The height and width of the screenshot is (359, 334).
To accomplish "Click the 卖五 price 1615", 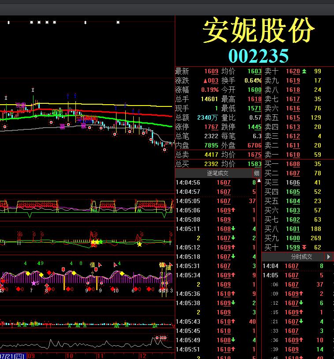I will [293, 117].
